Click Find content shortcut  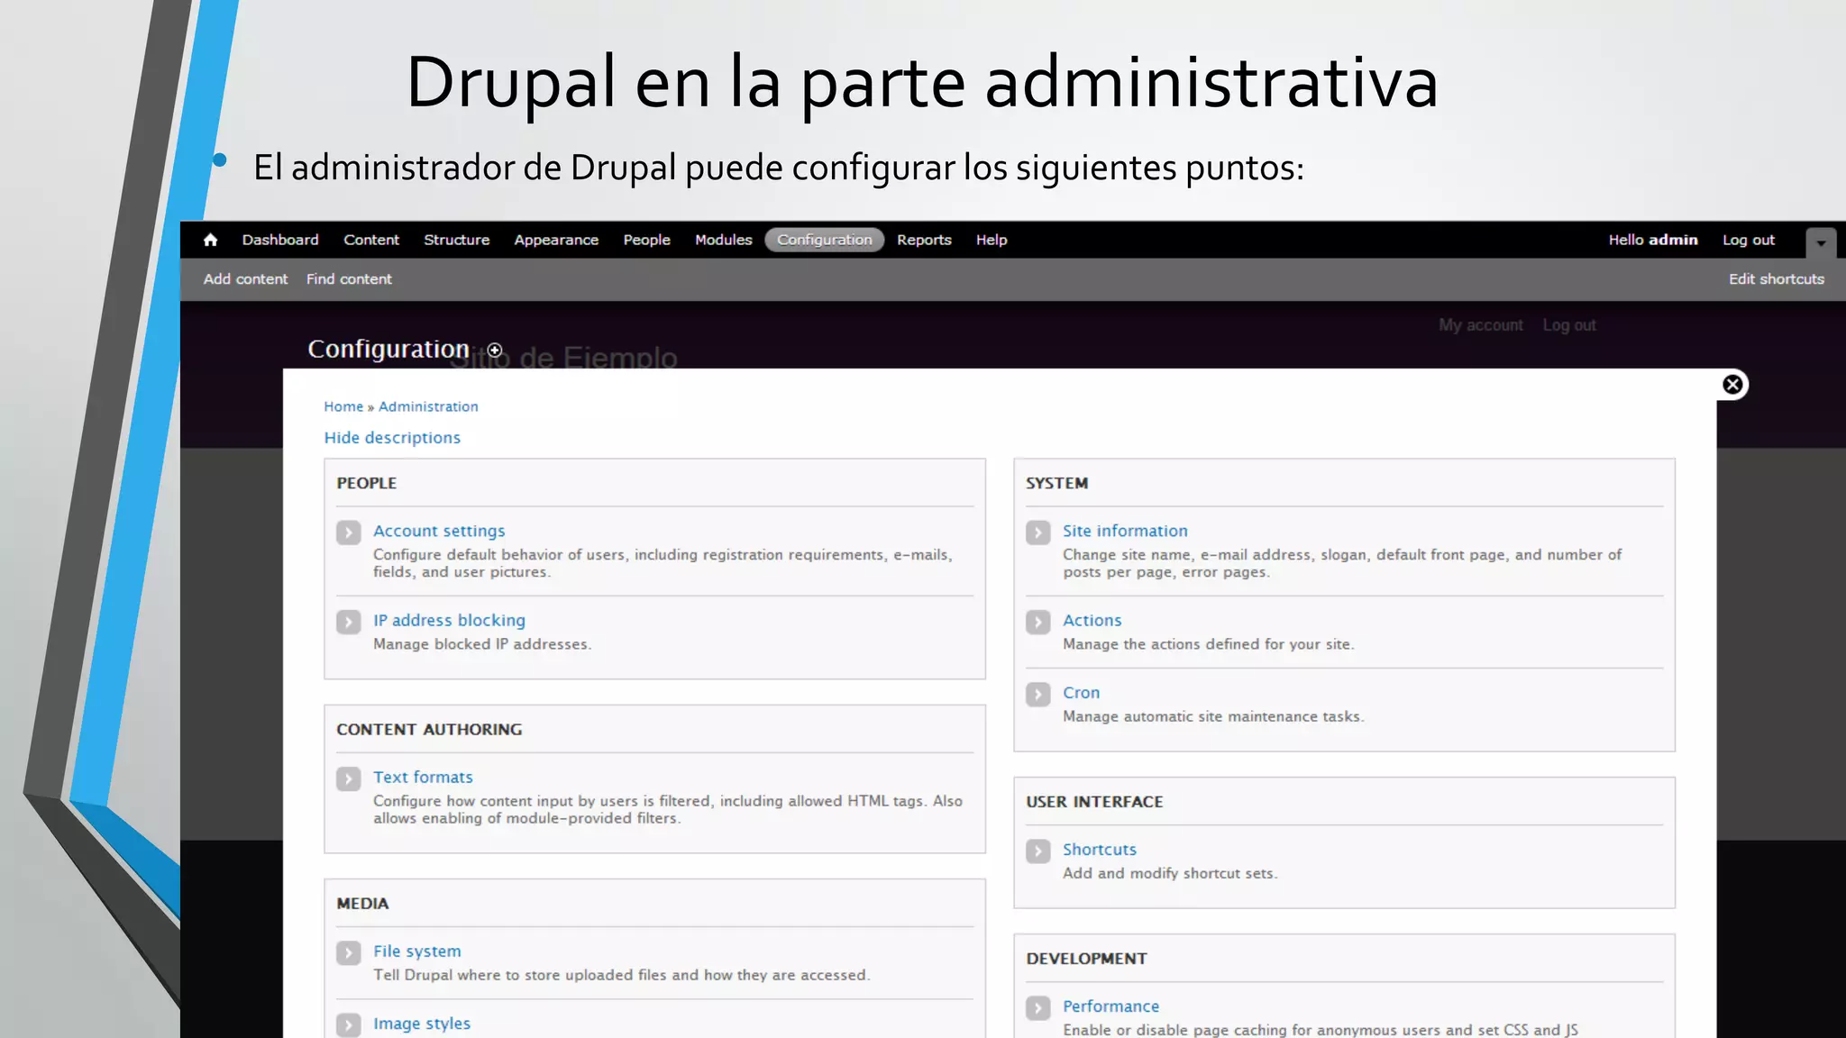(x=349, y=279)
